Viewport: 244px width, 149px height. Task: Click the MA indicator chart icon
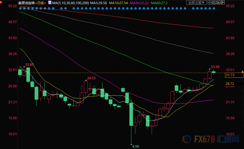click(49, 2)
